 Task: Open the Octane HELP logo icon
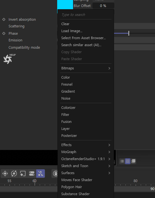click(9, 59)
